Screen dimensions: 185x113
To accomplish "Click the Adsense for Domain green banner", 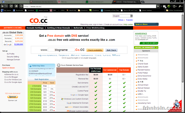I will click(x=146, y=47).
